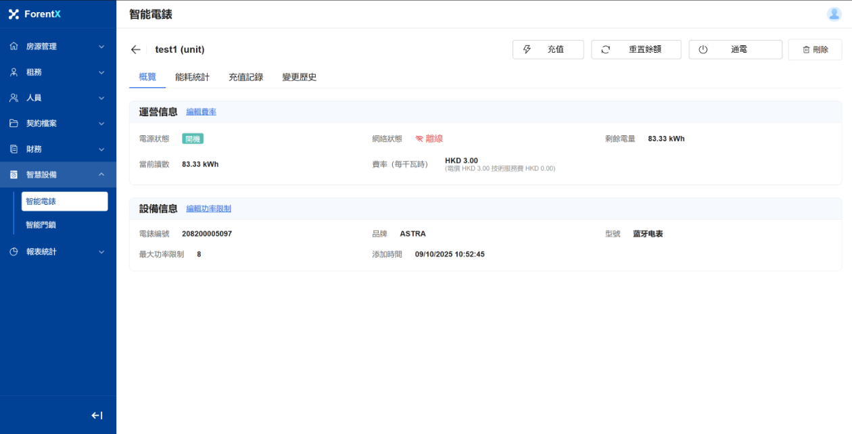Click the 刪除 delete button
Viewport: 852px width, 434px height.
click(815, 49)
